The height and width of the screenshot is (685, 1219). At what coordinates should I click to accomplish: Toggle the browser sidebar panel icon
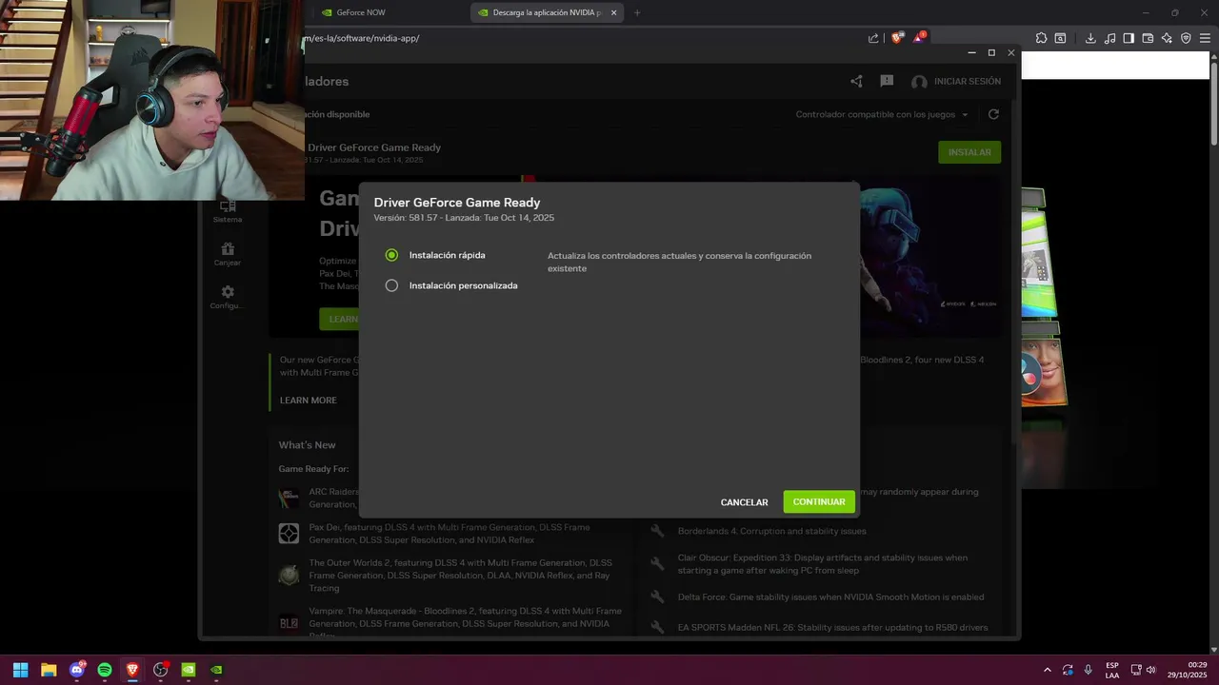click(1129, 38)
